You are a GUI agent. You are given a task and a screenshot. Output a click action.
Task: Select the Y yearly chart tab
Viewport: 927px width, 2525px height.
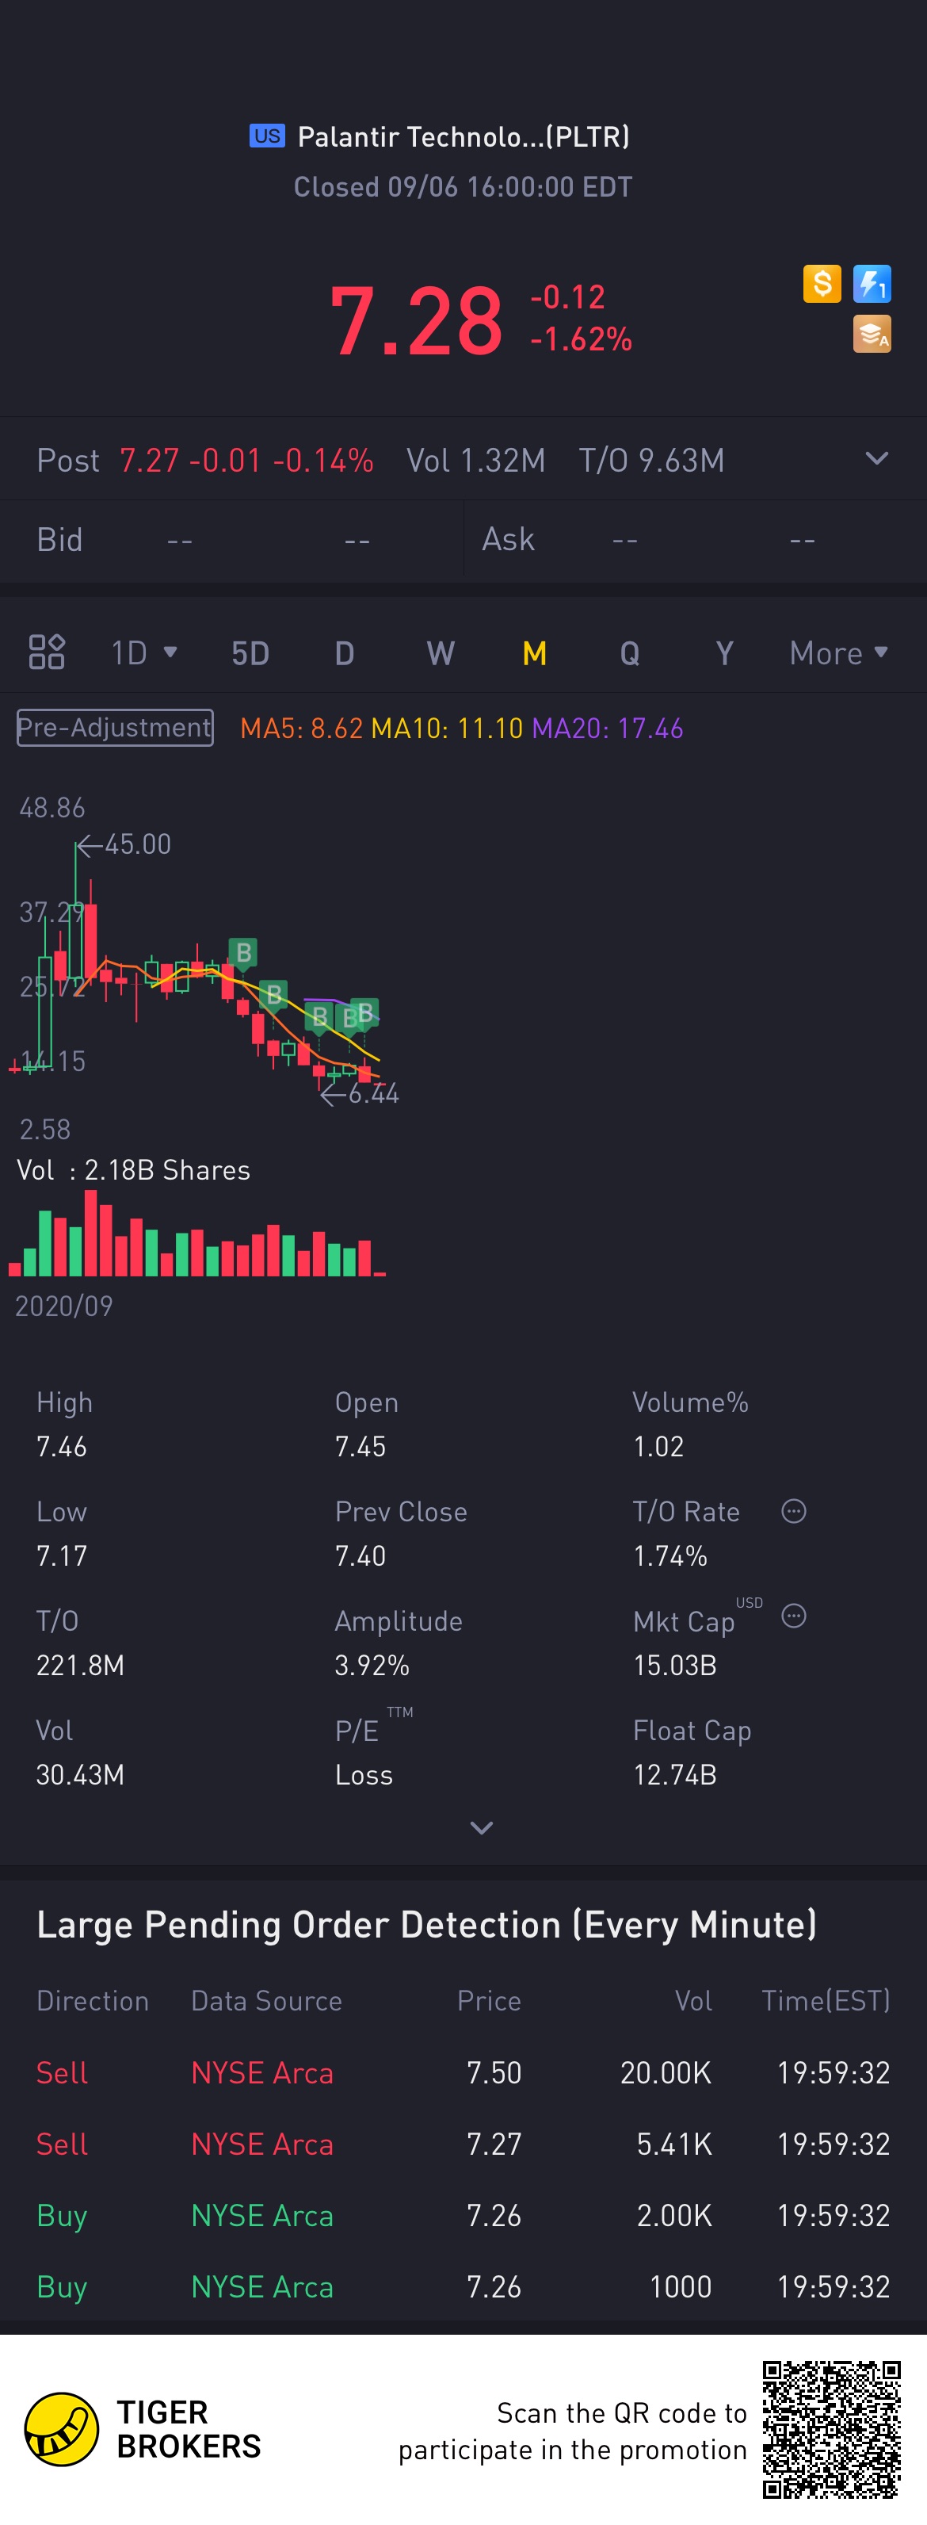coord(724,652)
